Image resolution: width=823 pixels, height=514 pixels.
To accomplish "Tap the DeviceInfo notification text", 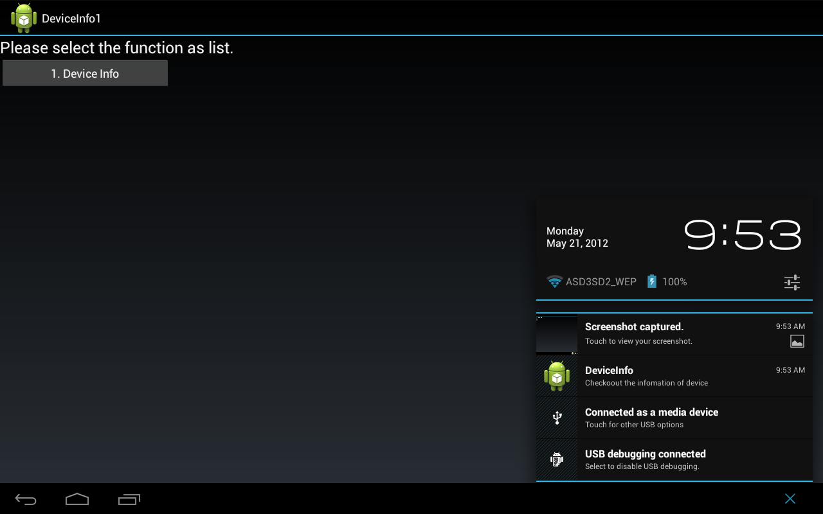I will click(x=608, y=370).
